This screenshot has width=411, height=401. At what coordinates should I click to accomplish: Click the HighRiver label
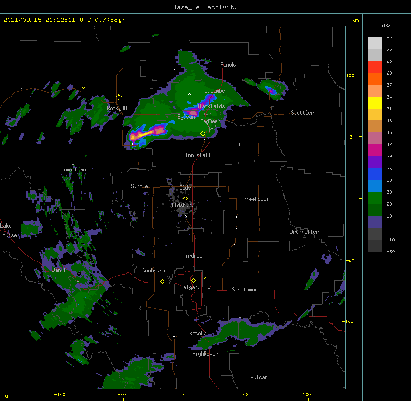point(205,354)
